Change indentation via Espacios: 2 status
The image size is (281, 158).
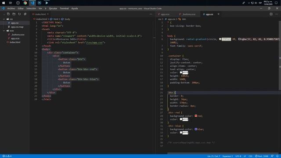click(227, 156)
